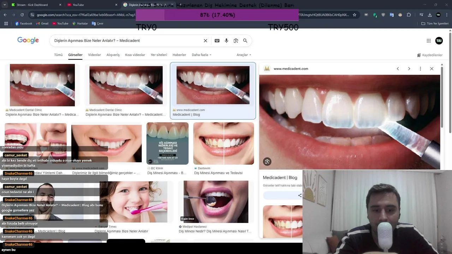Open the Google Translate extension icon
452x254 pixels.
point(392,15)
